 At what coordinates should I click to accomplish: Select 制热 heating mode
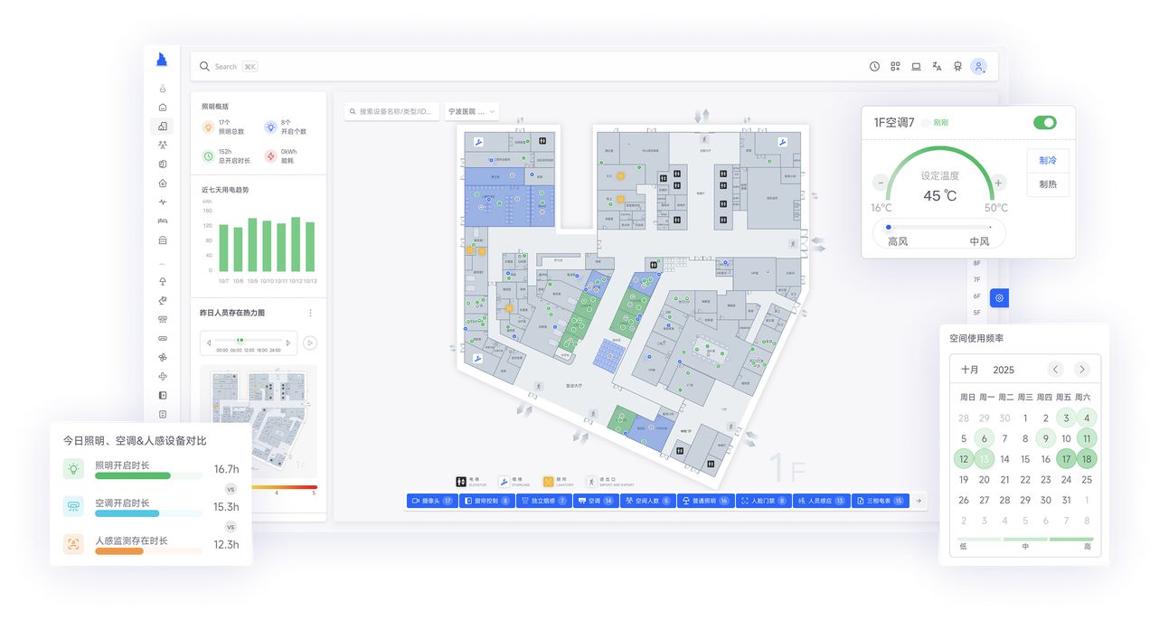[1048, 184]
